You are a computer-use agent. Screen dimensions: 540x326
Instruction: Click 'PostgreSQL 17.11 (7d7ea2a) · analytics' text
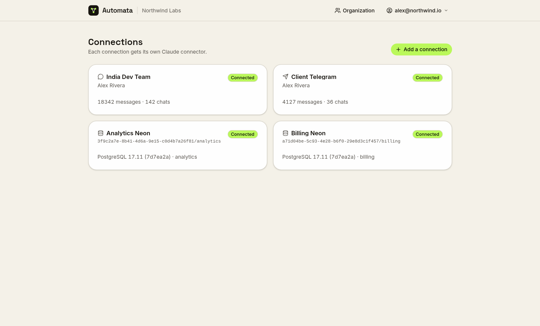pyautogui.click(x=147, y=157)
